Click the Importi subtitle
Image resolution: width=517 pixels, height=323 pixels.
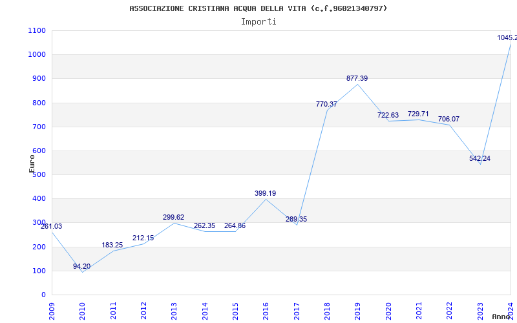[258, 21]
